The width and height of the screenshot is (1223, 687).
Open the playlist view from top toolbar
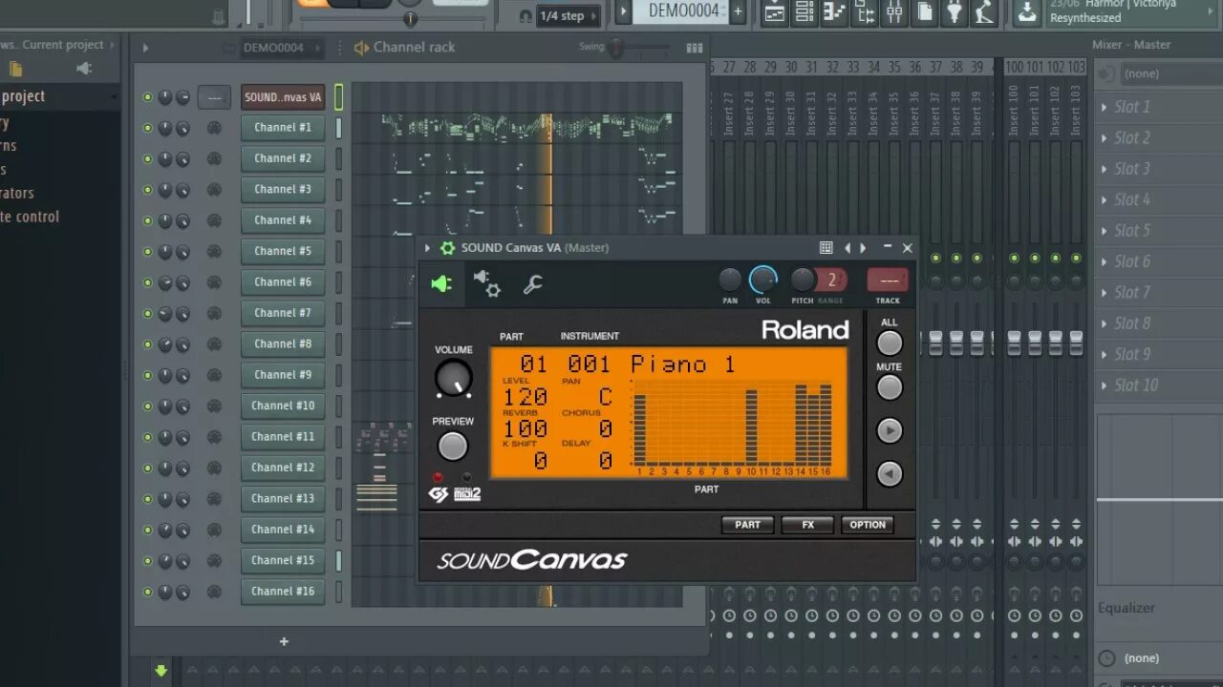click(774, 12)
